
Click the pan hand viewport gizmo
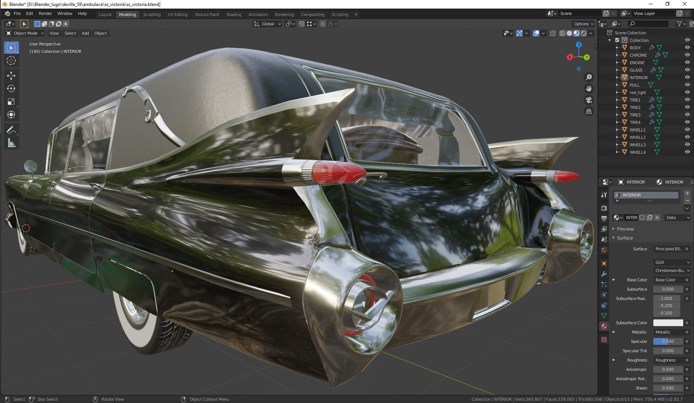point(589,89)
